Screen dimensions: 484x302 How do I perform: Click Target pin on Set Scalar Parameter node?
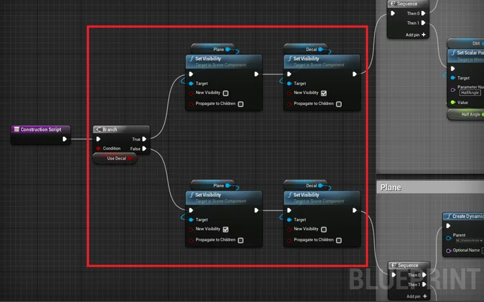pos(453,78)
